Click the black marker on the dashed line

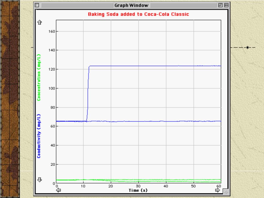(247, 47)
